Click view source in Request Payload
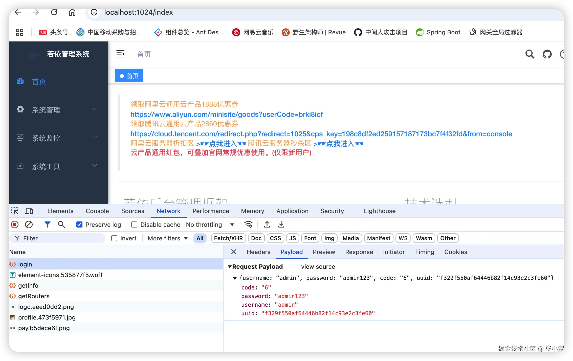 (318, 266)
